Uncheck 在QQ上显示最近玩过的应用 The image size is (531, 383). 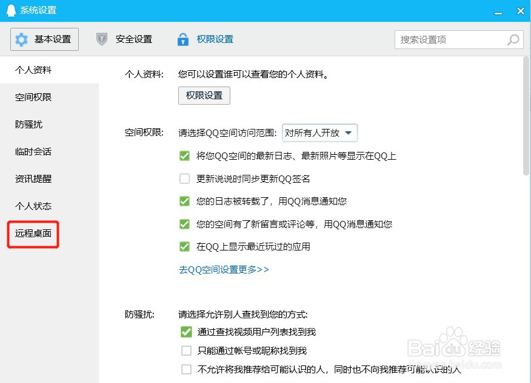coord(185,246)
